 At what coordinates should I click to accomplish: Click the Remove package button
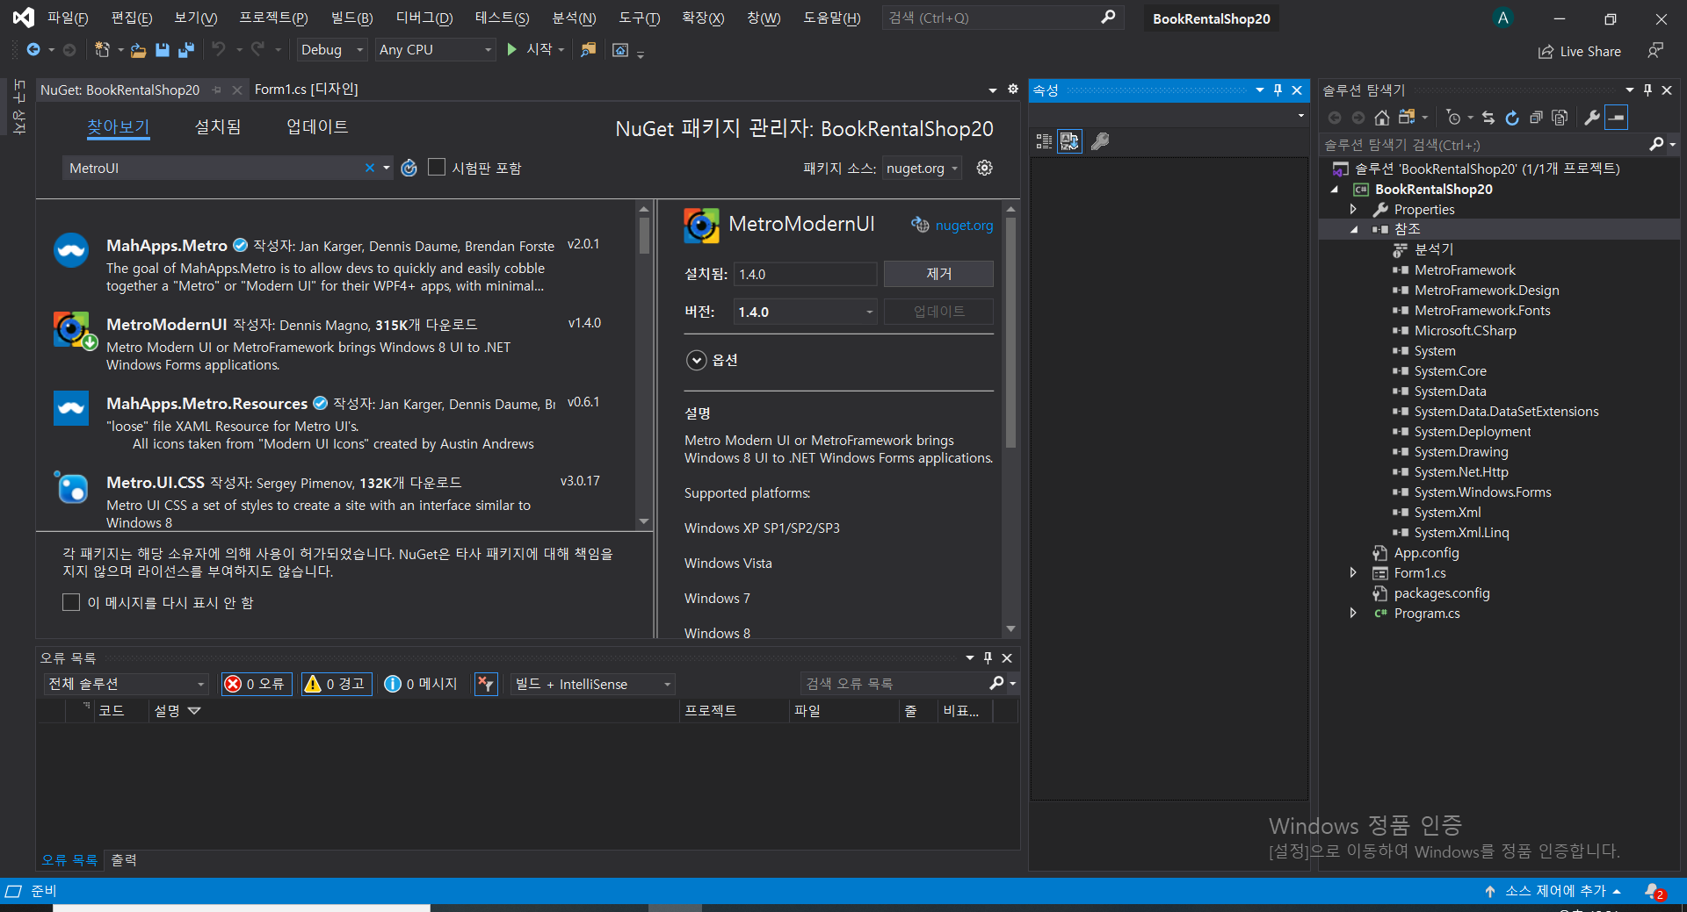tap(938, 274)
